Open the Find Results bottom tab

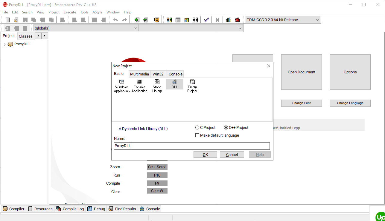[122, 209]
